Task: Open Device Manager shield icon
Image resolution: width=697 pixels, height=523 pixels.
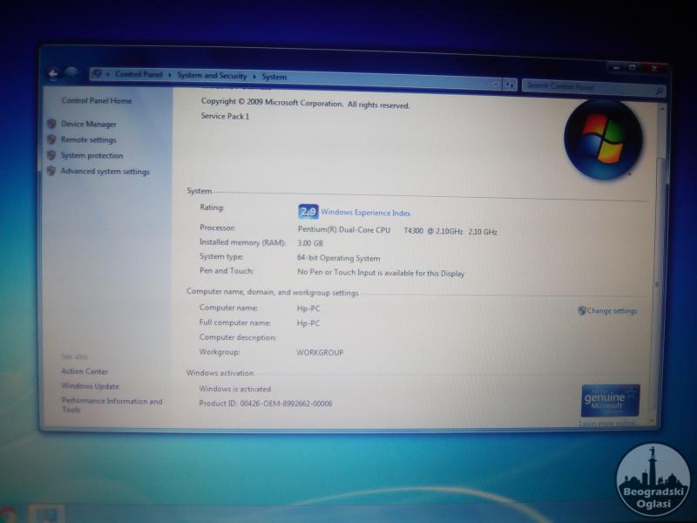Action: (x=51, y=124)
